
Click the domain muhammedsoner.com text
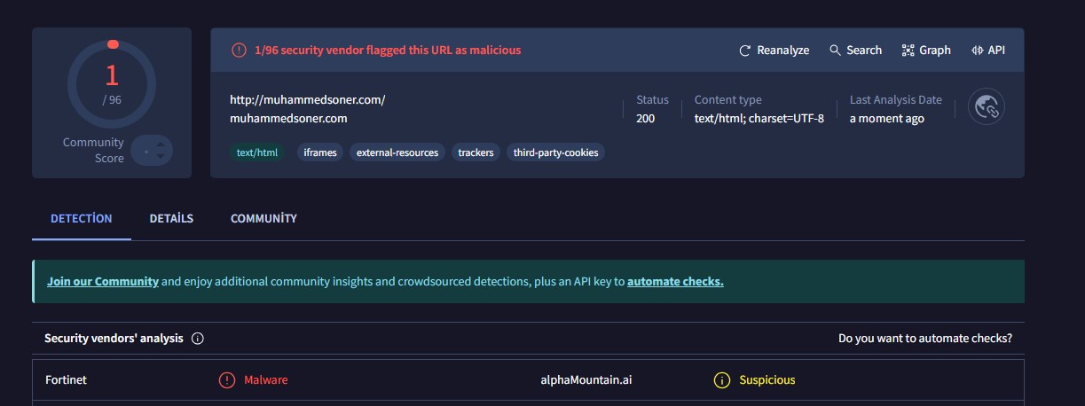288,118
